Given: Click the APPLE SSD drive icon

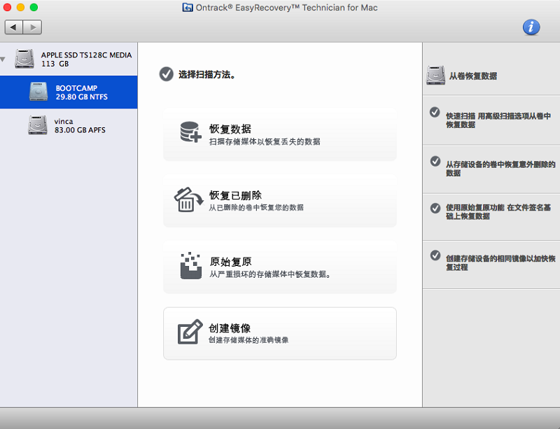Looking at the screenshot, I should pos(24,59).
